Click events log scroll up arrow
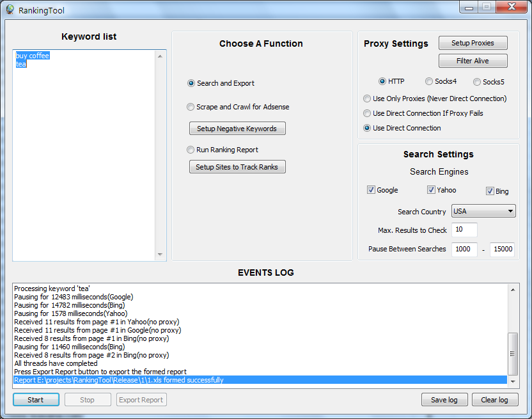This screenshot has height=419, width=532. (x=513, y=290)
